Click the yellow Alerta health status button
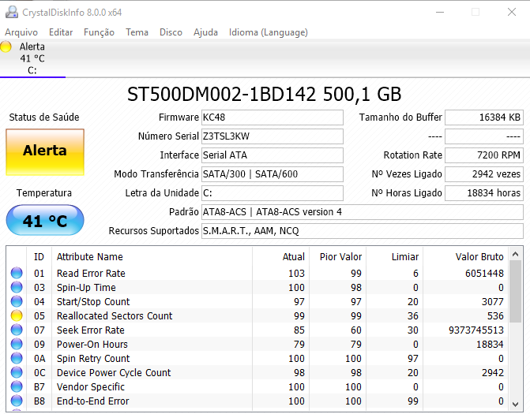Image resolution: width=530 pixels, height=414 pixels. [x=45, y=152]
